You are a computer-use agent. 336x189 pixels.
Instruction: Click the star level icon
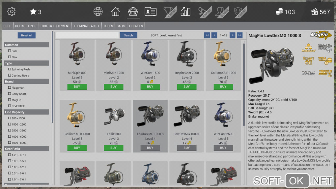[33, 12]
